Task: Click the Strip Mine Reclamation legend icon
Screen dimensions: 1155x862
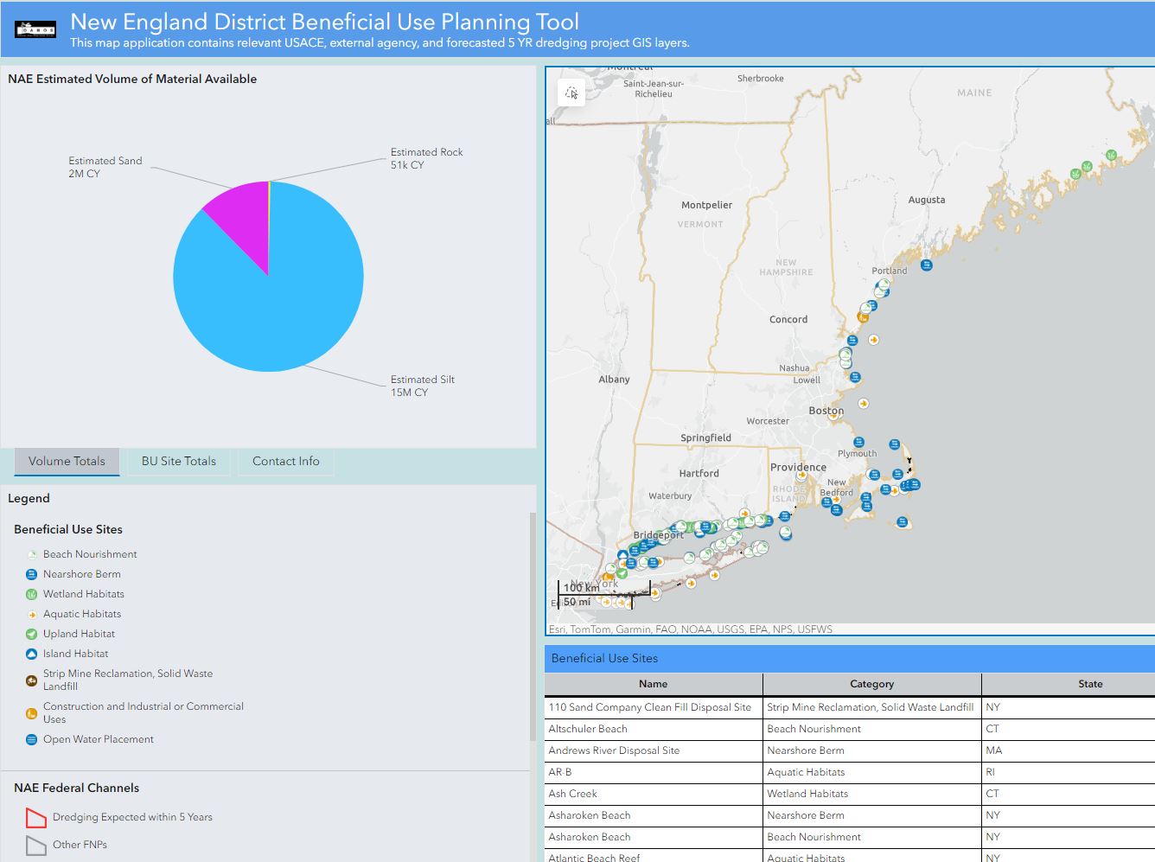Action: coord(32,680)
